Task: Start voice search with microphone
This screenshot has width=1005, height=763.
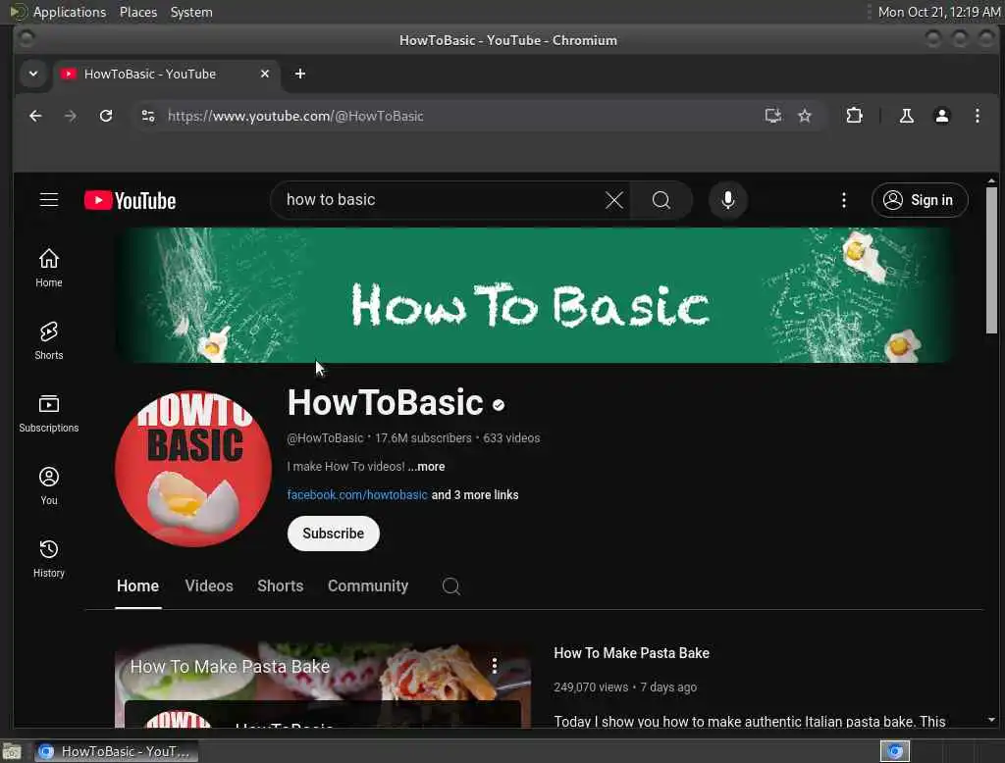Action: click(x=727, y=200)
